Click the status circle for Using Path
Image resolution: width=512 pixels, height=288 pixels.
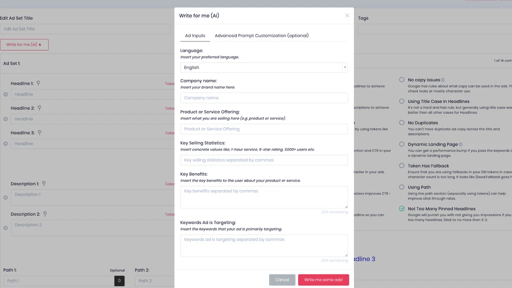click(402, 187)
